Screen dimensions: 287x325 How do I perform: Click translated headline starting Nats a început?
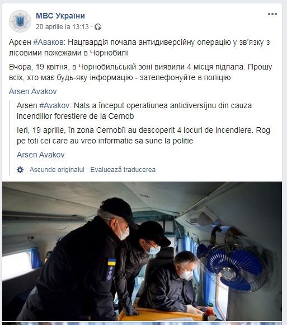pos(134,111)
